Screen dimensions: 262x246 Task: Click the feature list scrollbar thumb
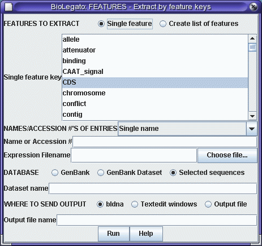click(x=252, y=47)
